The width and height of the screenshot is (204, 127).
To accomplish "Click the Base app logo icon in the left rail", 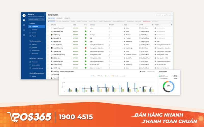I will pyautogui.click(x=24, y=20).
